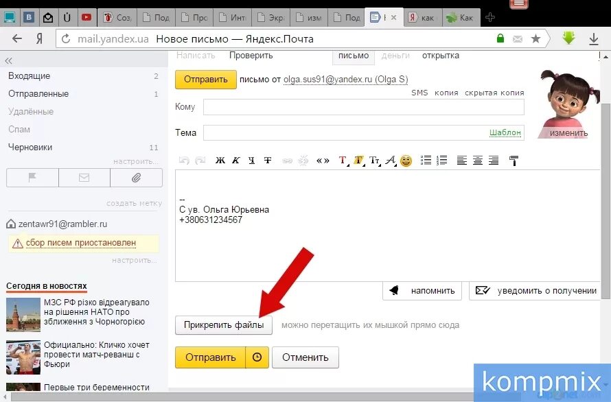This screenshot has width=611, height=402.
Task: Click the top yellow Отправить button
Action: pos(206,80)
